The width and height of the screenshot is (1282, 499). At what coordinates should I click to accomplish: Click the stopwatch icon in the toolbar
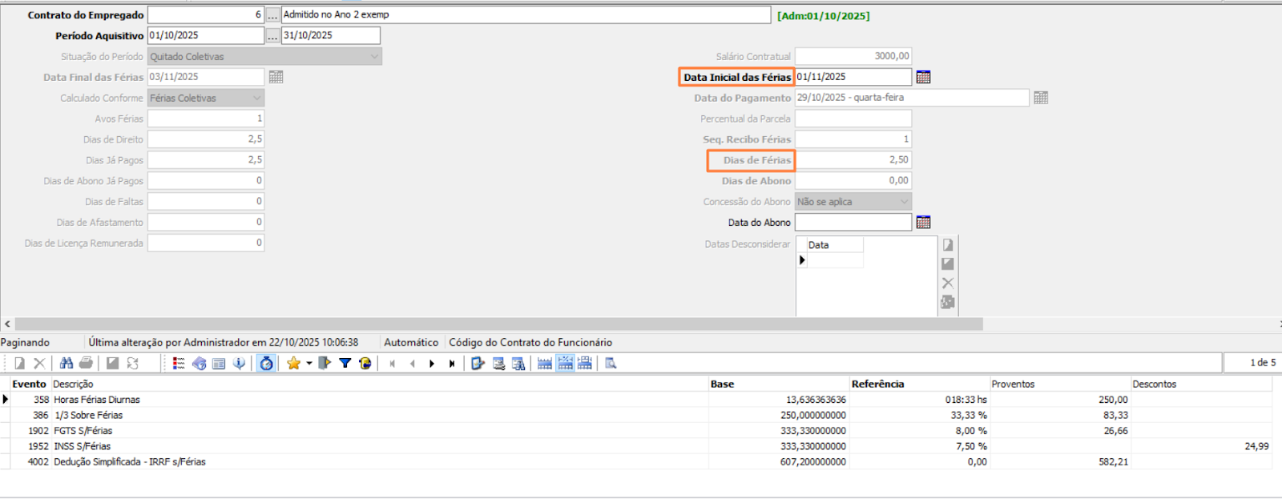pyautogui.click(x=266, y=364)
